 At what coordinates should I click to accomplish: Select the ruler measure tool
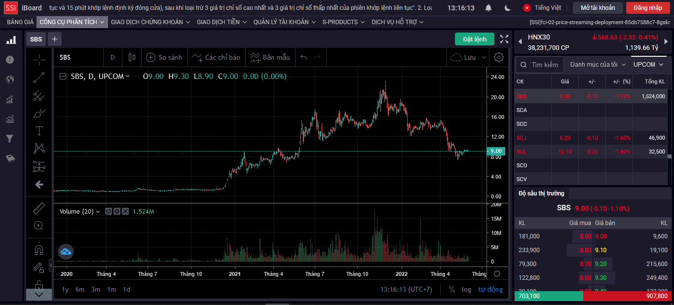(x=39, y=208)
